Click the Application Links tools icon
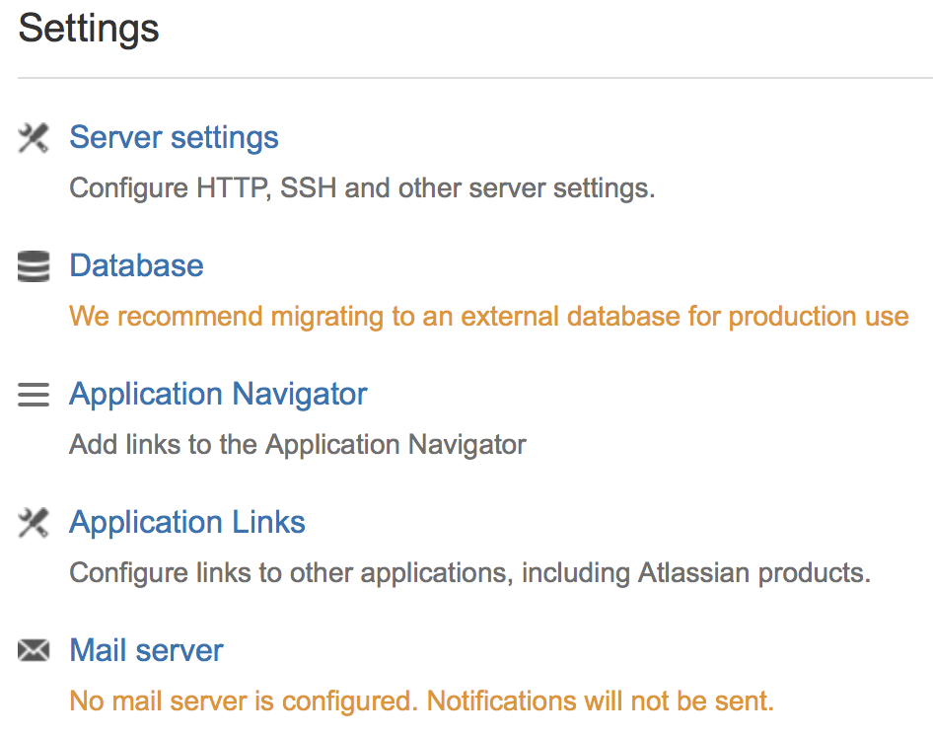The width and height of the screenshot is (933, 738). (x=34, y=523)
